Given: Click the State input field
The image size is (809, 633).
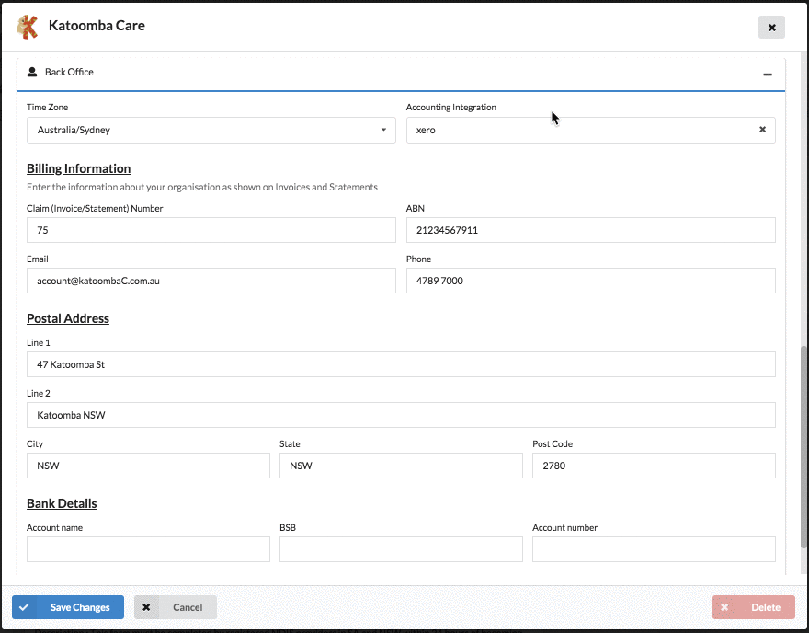Looking at the screenshot, I should tap(401, 466).
